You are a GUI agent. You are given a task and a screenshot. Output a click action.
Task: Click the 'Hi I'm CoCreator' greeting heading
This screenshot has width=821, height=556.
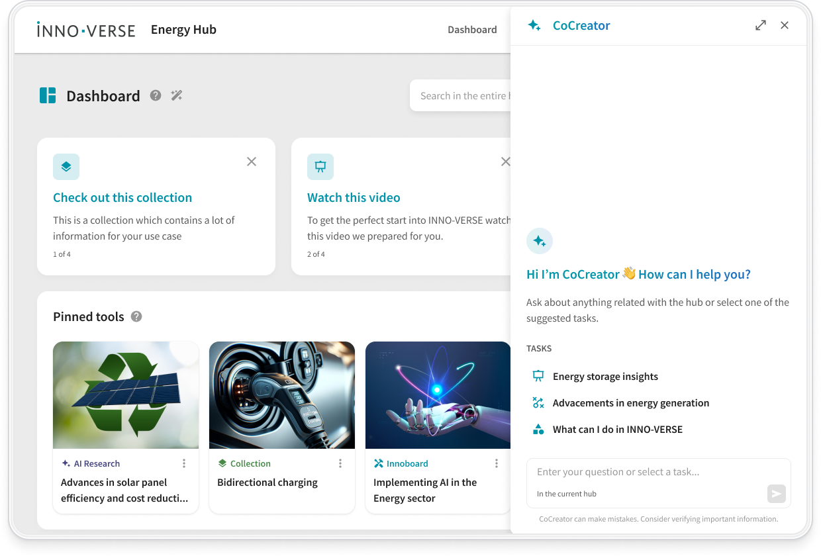tap(638, 274)
